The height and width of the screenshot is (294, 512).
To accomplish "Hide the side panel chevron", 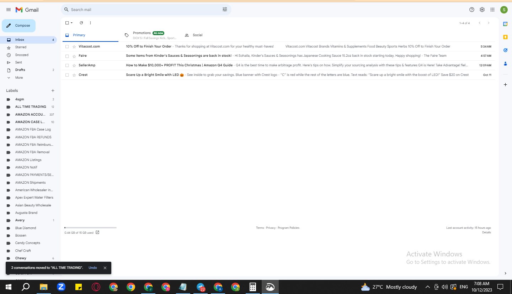I will (505, 273).
